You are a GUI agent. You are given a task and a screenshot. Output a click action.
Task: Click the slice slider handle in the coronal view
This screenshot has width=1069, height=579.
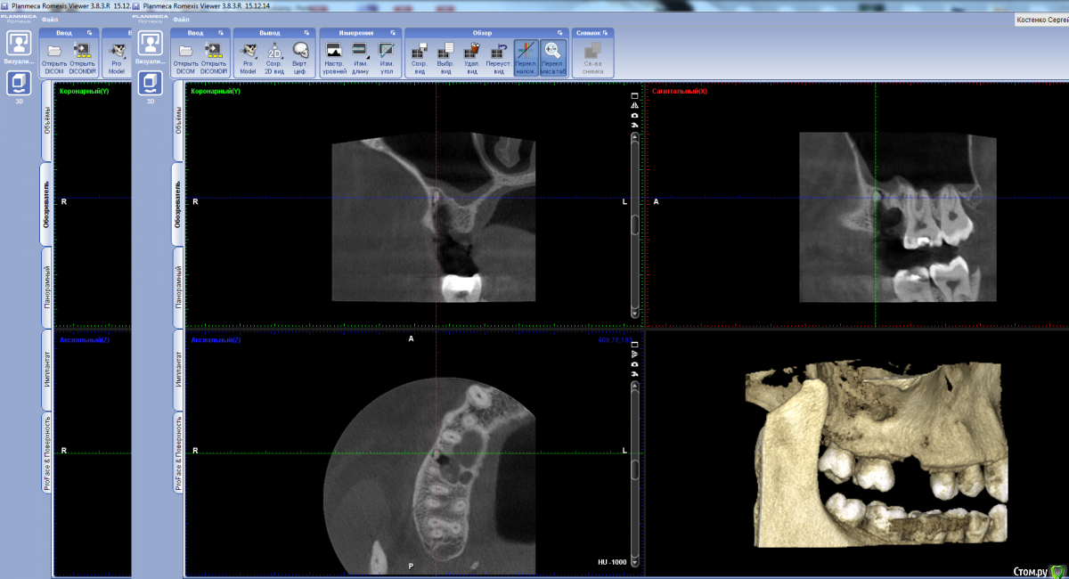pyautogui.click(x=634, y=224)
